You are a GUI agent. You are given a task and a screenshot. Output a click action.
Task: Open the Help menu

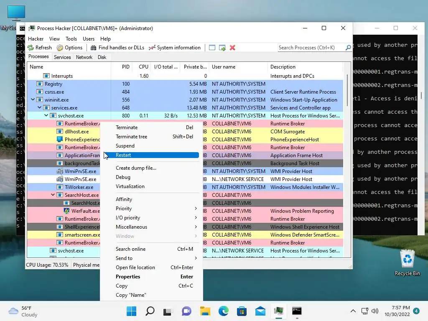point(105,39)
